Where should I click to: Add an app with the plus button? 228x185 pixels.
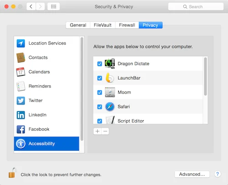click(x=97, y=131)
